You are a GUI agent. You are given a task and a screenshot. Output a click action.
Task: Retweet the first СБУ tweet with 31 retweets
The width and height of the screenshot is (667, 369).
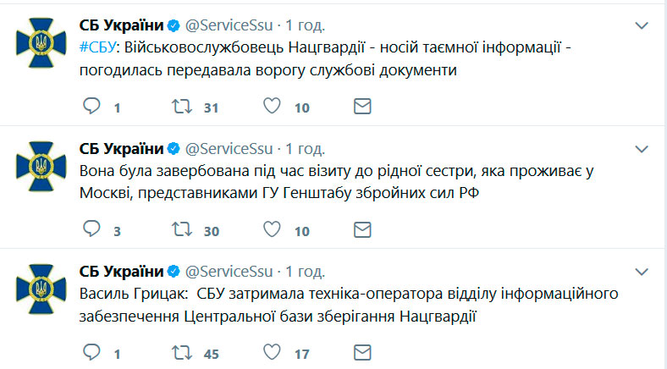180,107
